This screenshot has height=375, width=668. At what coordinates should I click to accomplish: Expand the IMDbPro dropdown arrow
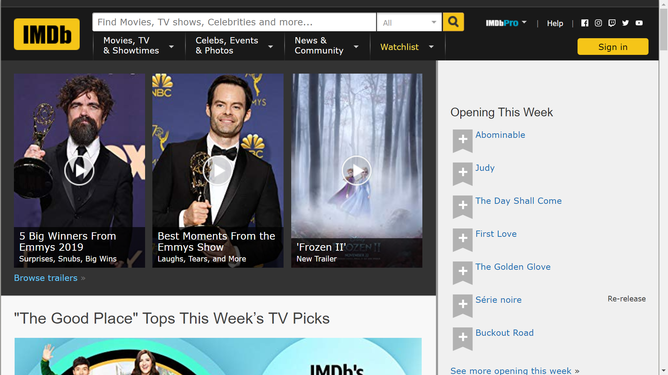524,22
